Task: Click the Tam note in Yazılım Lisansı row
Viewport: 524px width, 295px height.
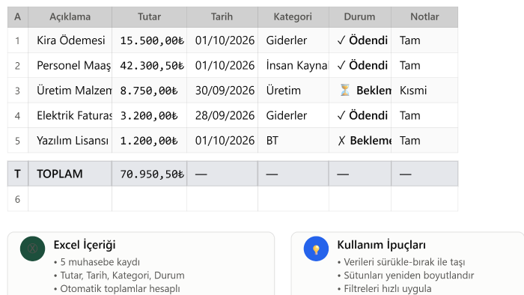Action: click(424, 141)
